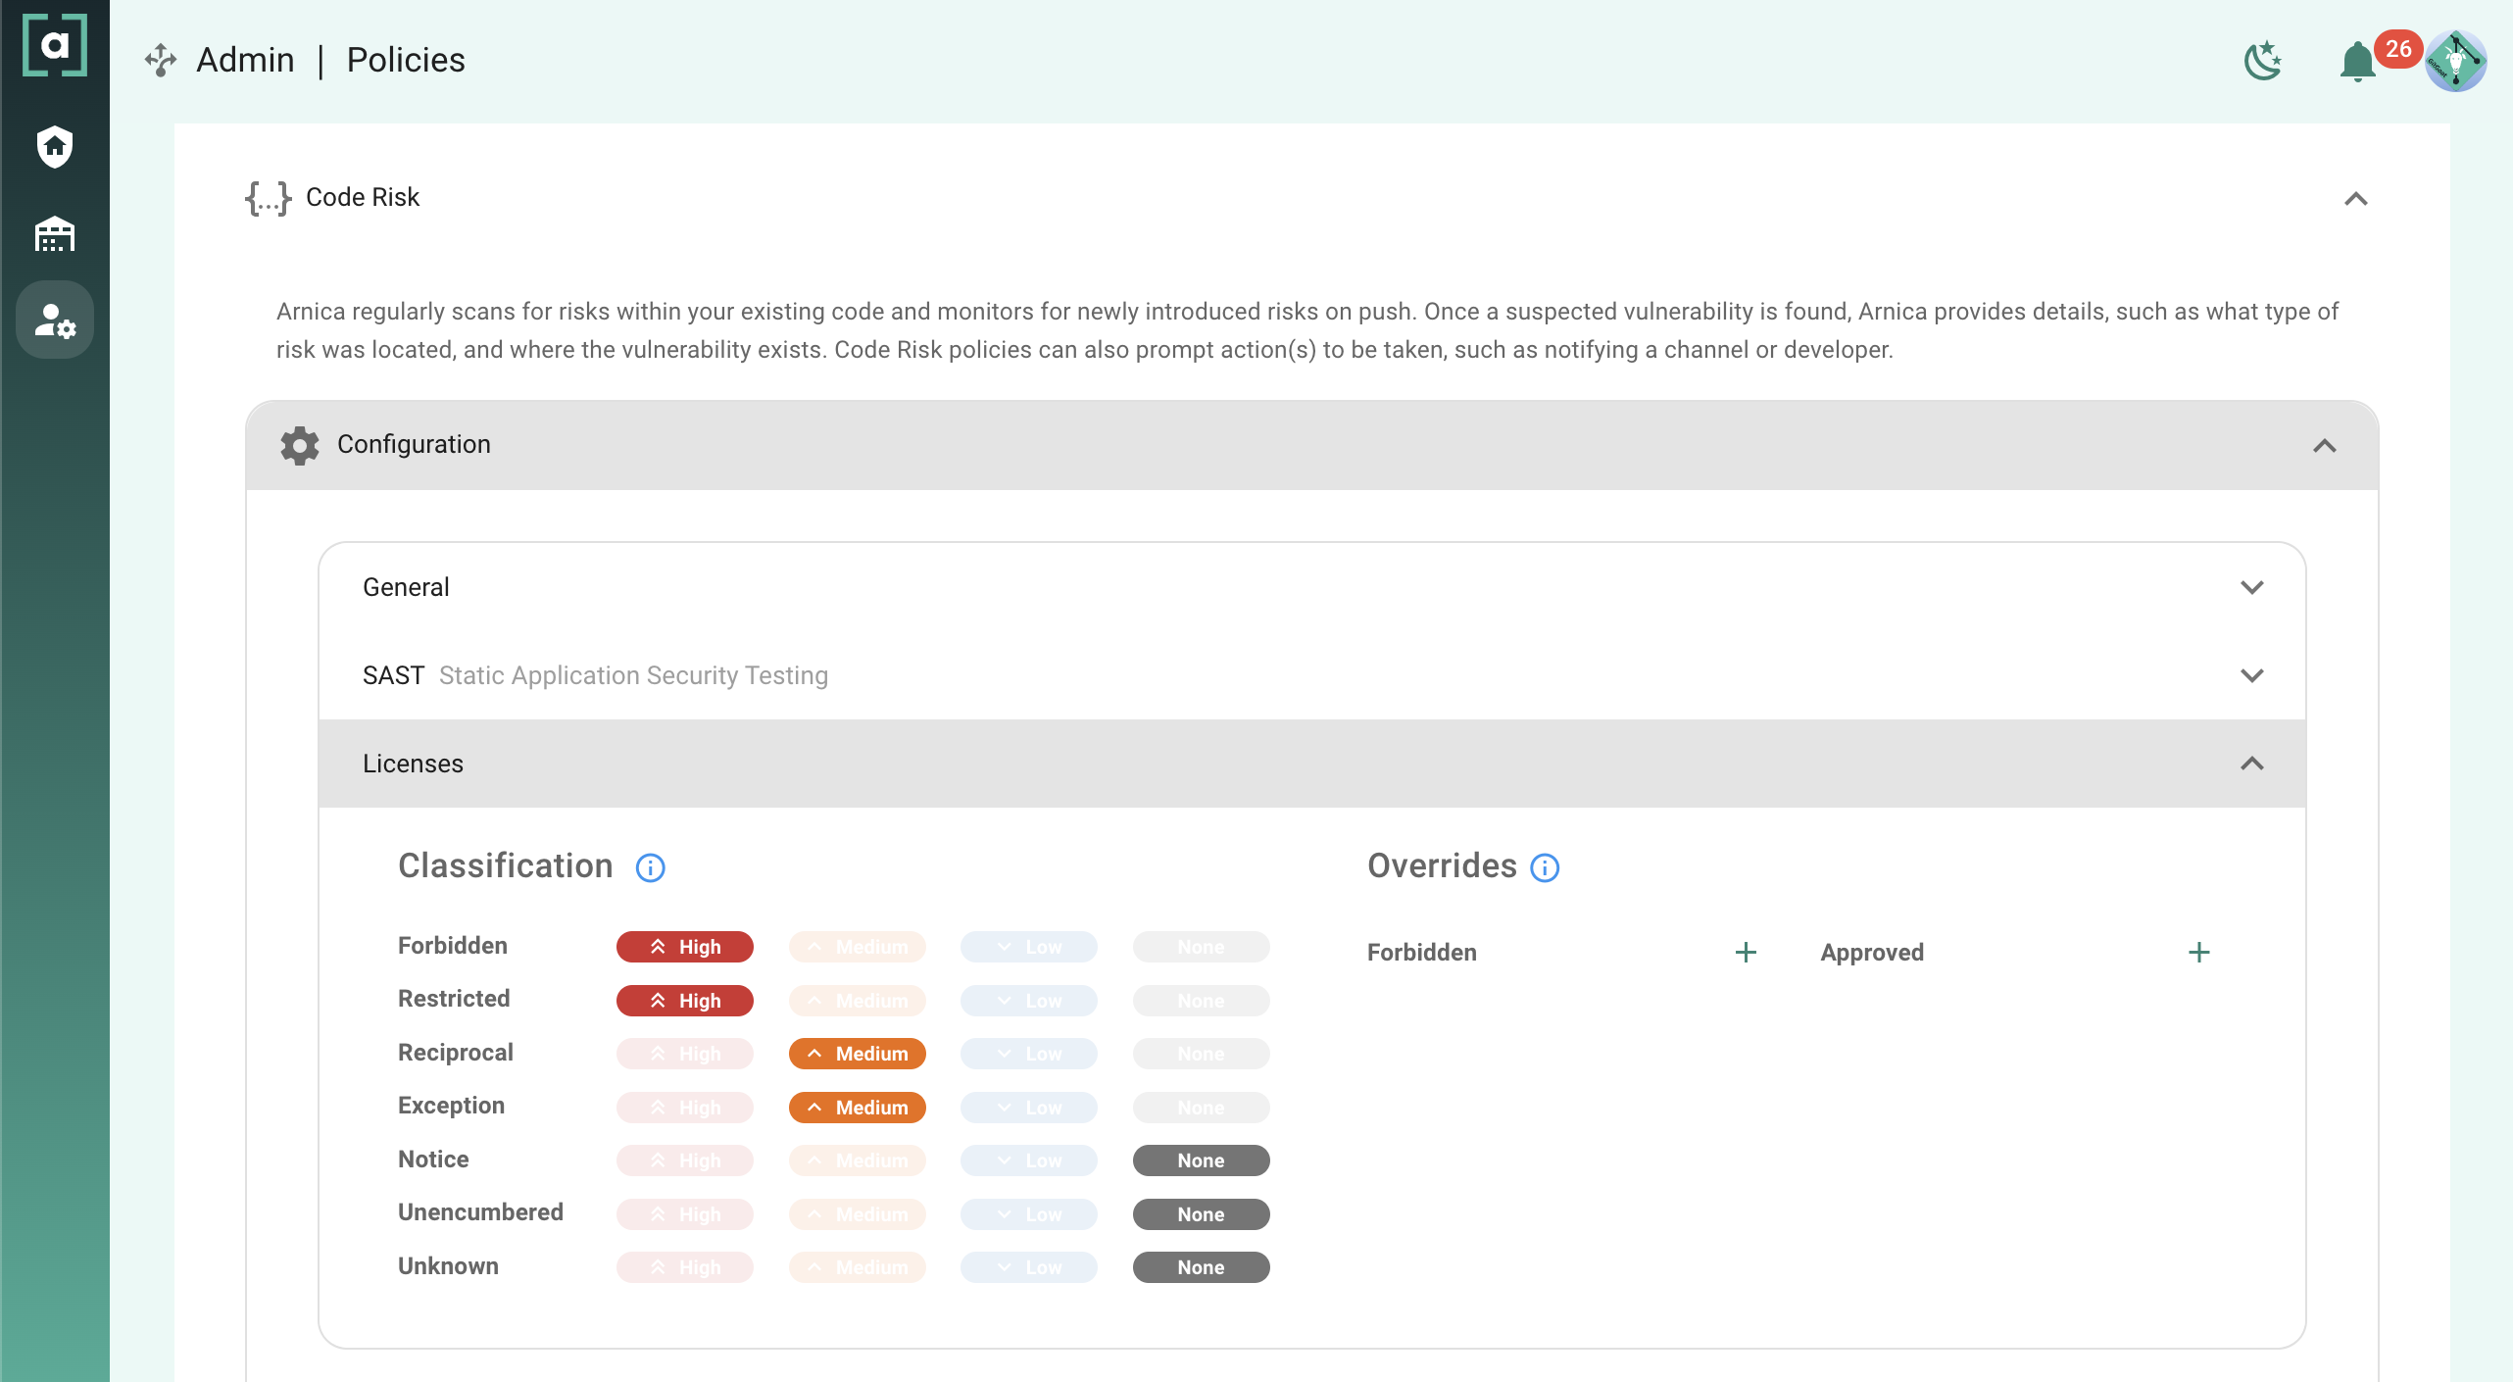
Task: Click the Overrides info icon
Action: click(1545, 867)
